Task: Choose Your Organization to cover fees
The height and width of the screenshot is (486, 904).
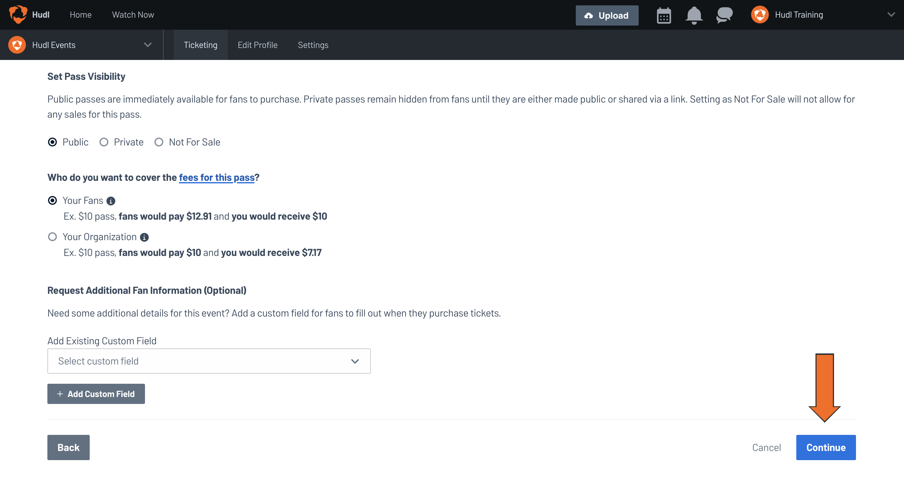Action: coord(52,237)
